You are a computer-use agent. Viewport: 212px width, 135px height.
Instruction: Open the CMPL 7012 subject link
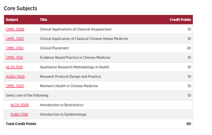coord(14,58)
